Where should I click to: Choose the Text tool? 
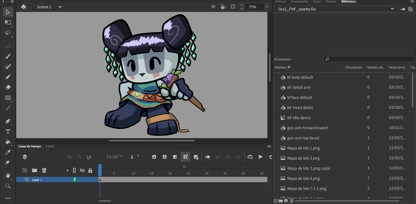(8, 132)
